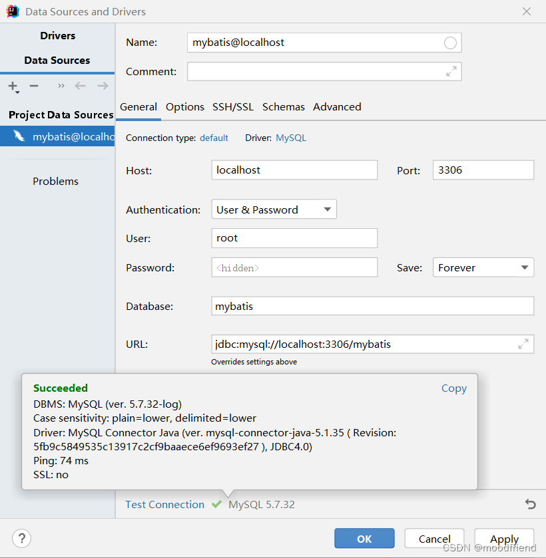
Task: Switch to the SSH/SSL tab
Action: (x=233, y=107)
